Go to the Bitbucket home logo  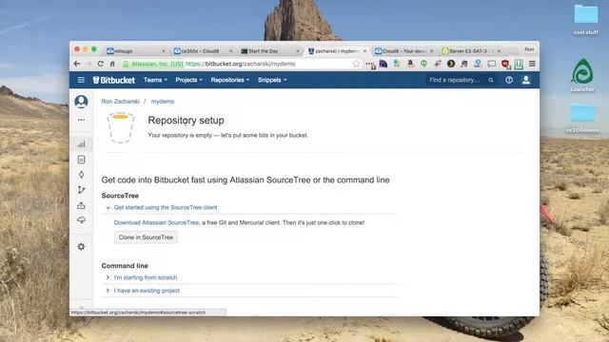point(114,80)
